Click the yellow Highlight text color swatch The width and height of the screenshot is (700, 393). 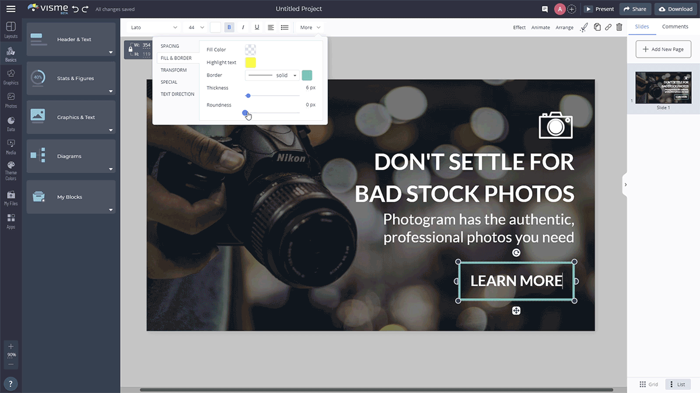(x=250, y=62)
